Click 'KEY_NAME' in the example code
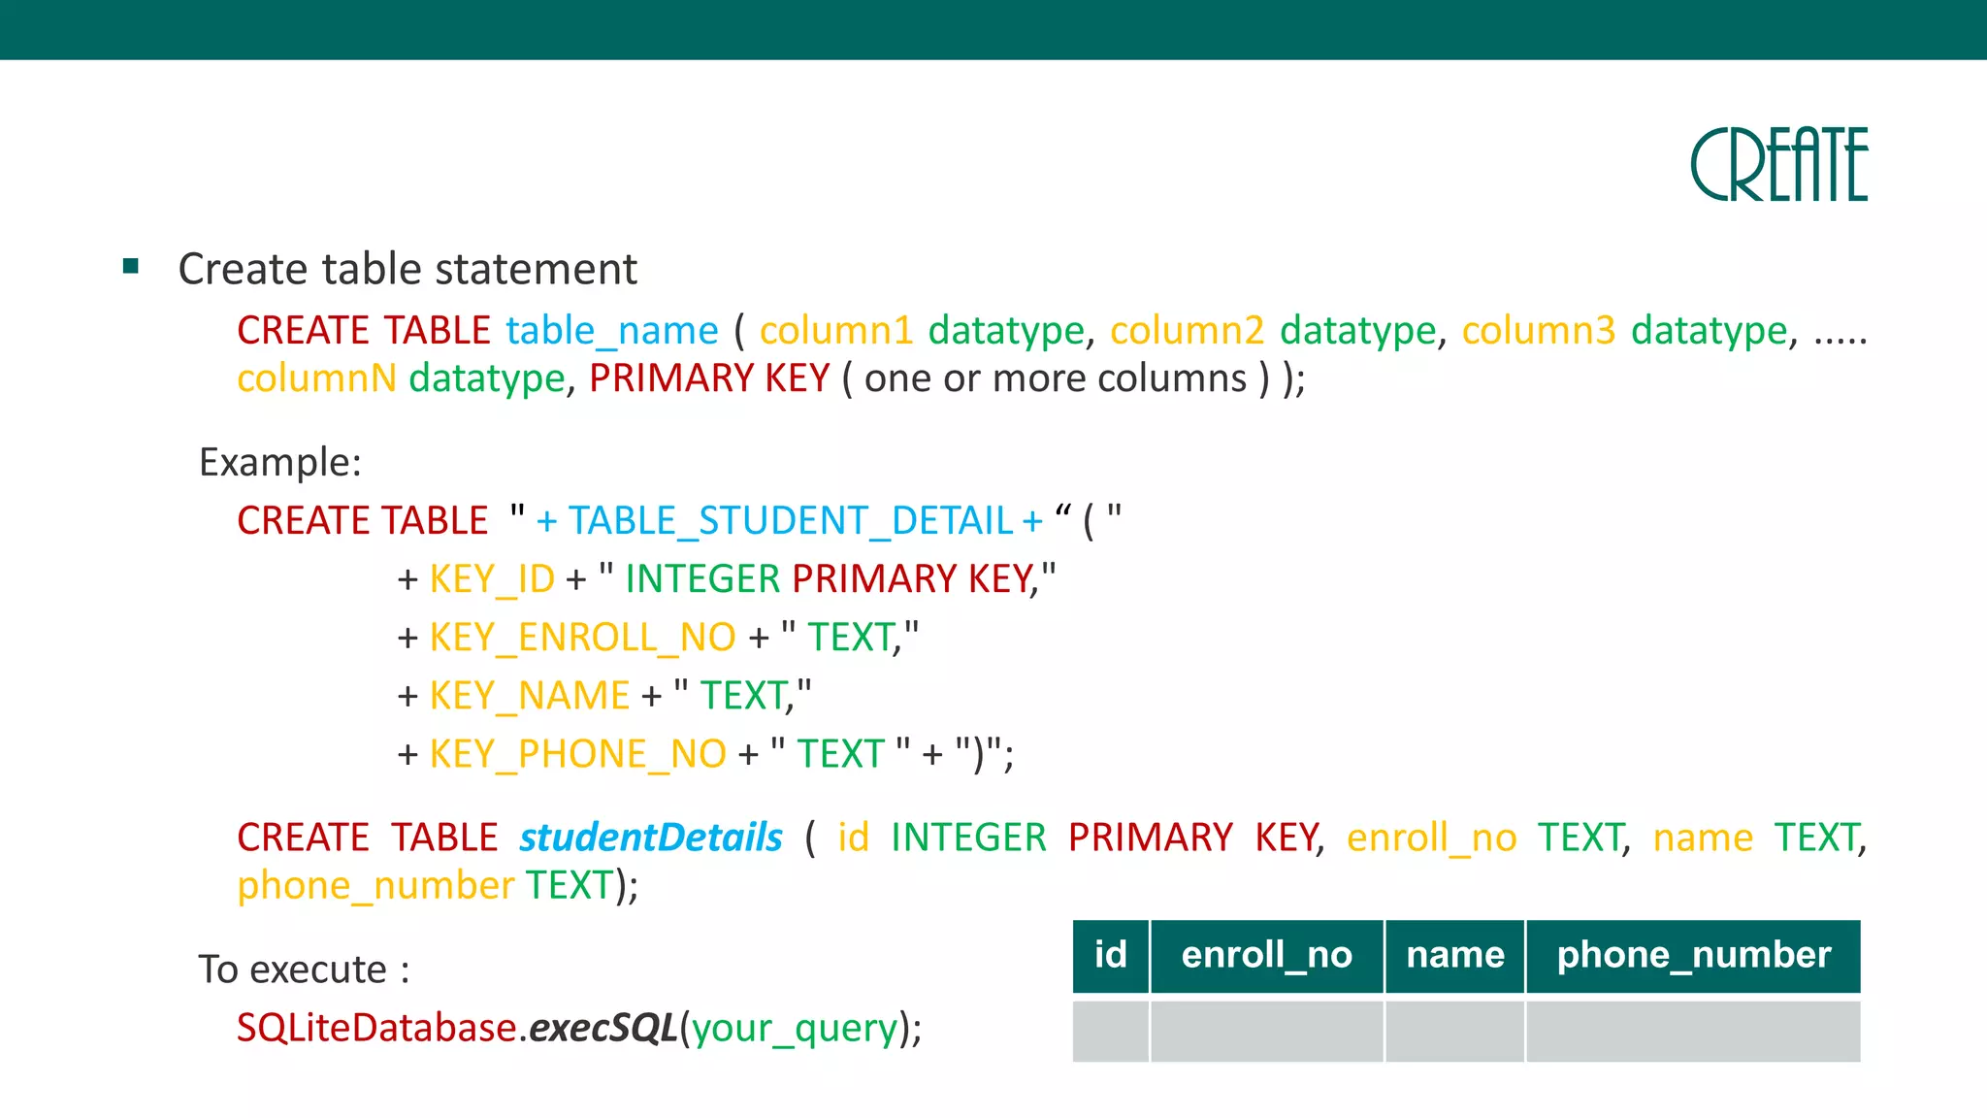Image resolution: width=1987 pixels, height=1118 pixels. (530, 696)
